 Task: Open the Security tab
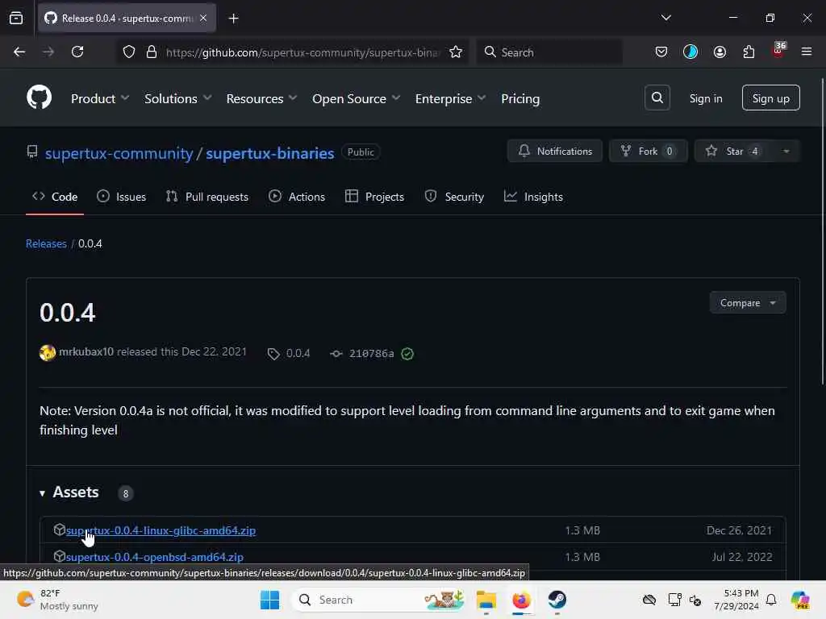click(454, 197)
